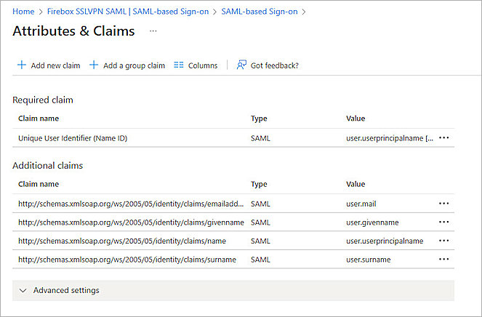This screenshot has width=482, height=317.
Task: Open the ellipsis menu beside Attributes & Claims title
Action: coord(153,31)
